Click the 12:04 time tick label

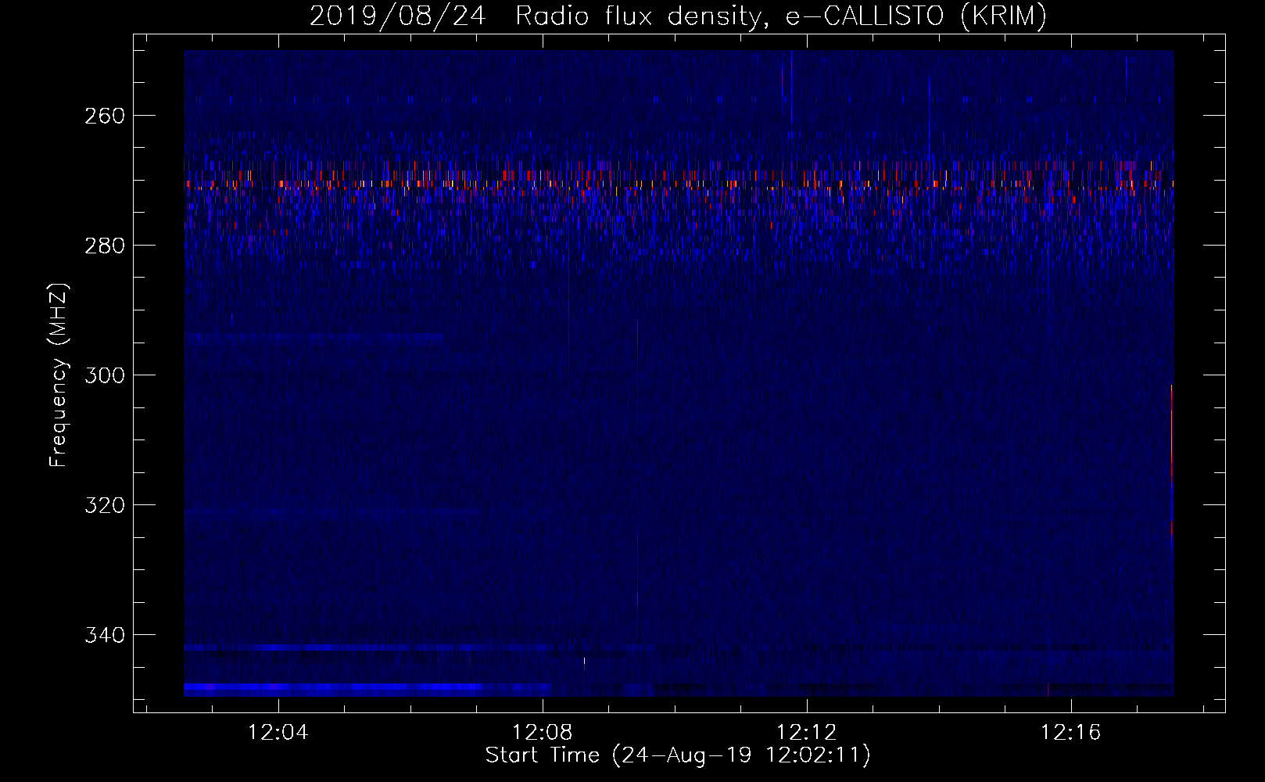tap(278, 733)
